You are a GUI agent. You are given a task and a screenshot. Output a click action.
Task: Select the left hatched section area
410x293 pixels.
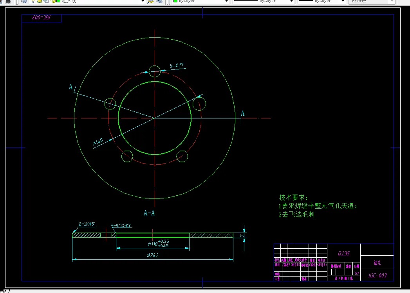click(86, 235)
